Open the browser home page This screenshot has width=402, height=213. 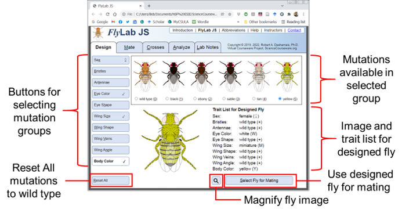(115, 15)
